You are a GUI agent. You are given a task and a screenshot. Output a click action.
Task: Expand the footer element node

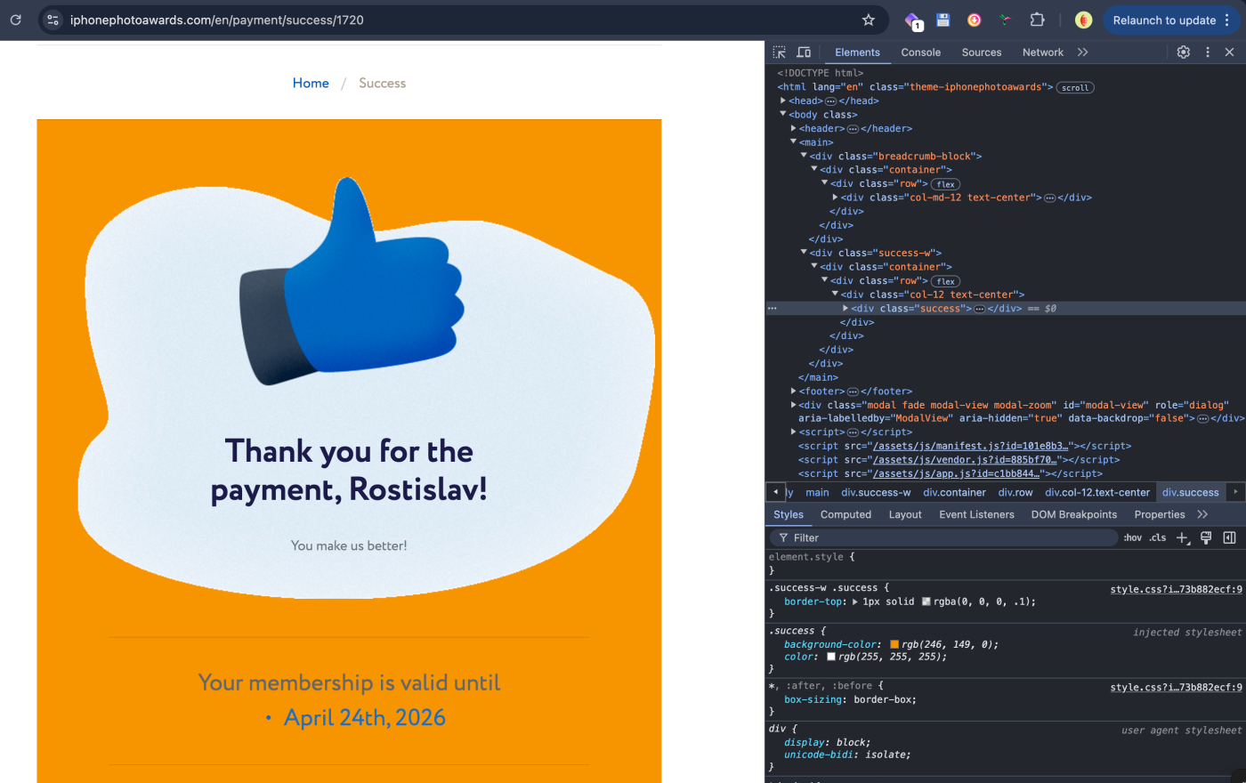794,391
